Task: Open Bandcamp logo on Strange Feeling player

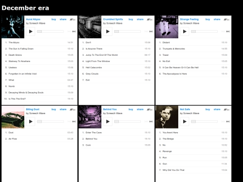Action: click(x=226, y=19)
